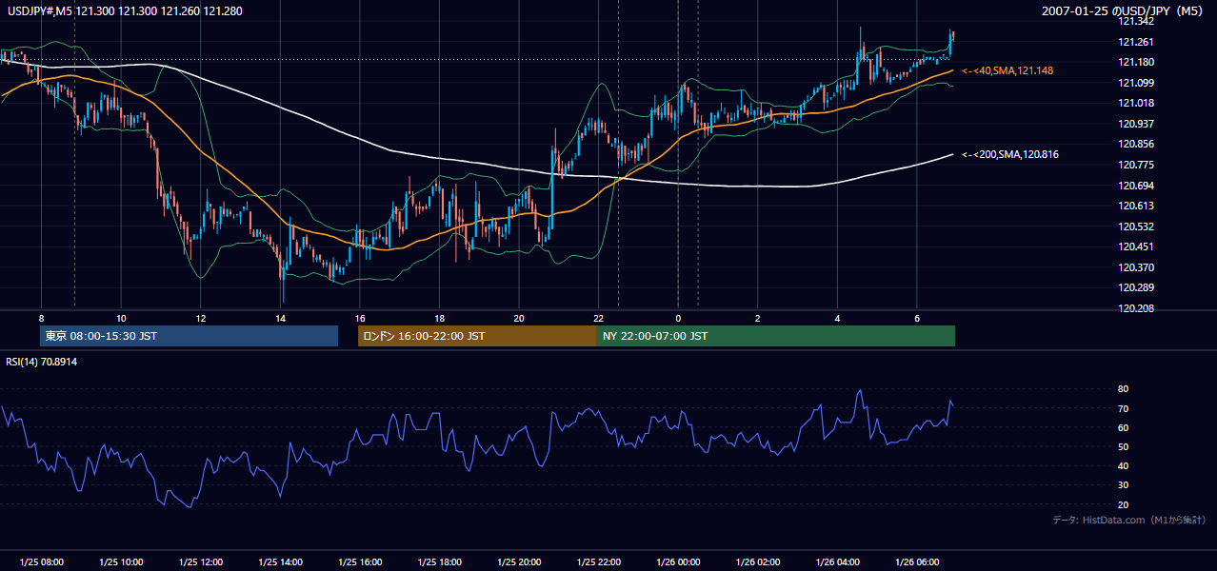
Task: Click bottom time label 1/25 10:00
Action: pyautogui.click(x=121, y=562)
